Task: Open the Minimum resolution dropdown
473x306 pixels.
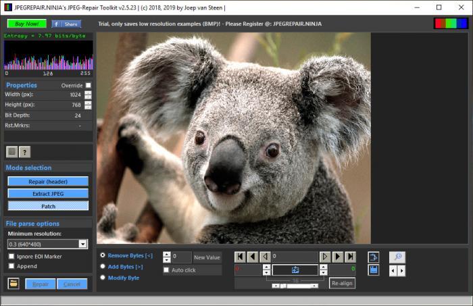Action: click(83, 244)
